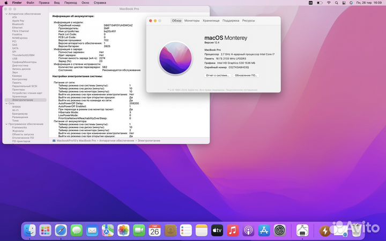The height and width of the screenshot is (241, 386).
Task: Select NVMExpress in the sidebar
Action: pyautogui.click(x=20, y=38)
